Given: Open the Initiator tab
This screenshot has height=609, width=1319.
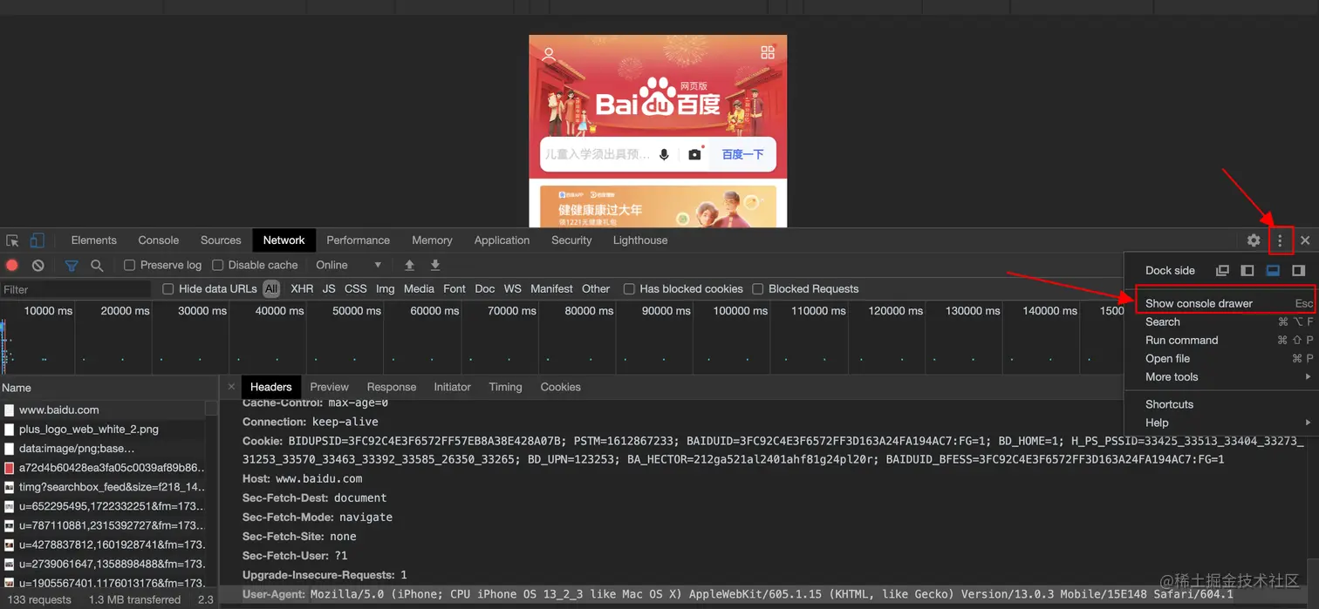Looking at the screenshot, I should 452,387.
